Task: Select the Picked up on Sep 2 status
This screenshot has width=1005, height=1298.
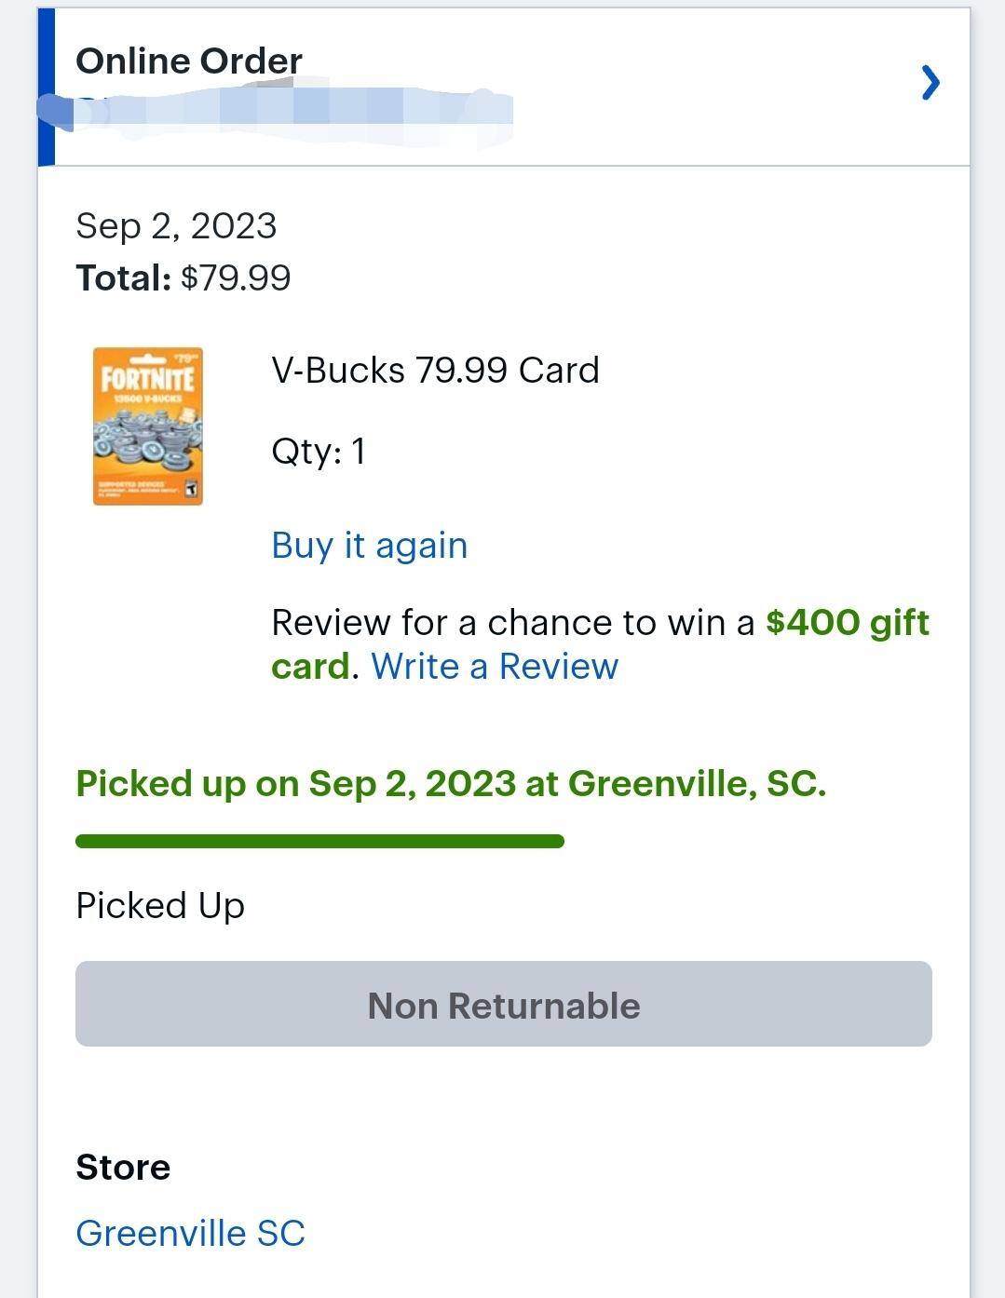Action: pos(451,784)
